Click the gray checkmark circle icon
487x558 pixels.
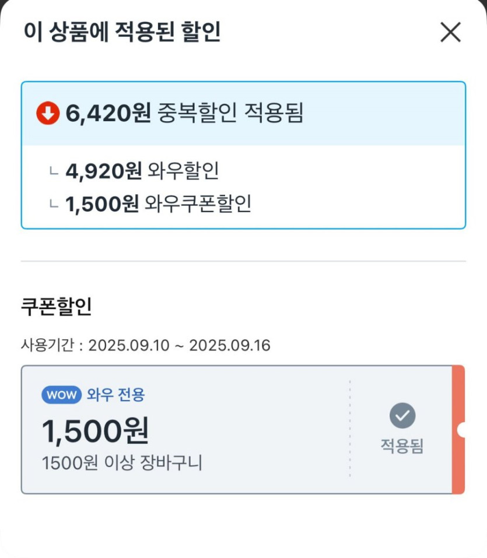coord(402,415)
